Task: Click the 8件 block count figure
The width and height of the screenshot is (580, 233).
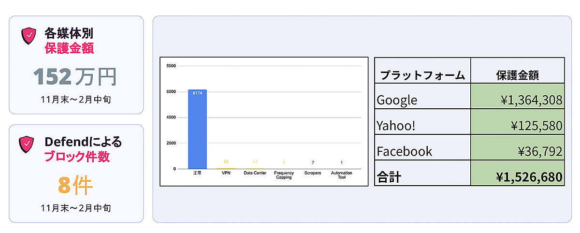Action: [75, 184]
